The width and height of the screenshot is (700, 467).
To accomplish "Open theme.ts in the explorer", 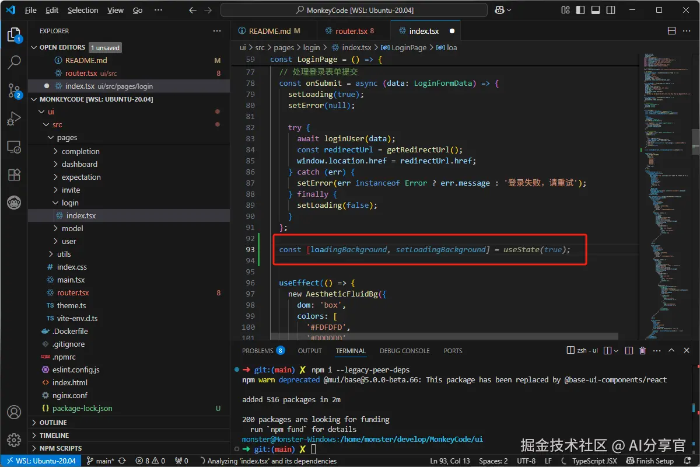I will 128,305.
